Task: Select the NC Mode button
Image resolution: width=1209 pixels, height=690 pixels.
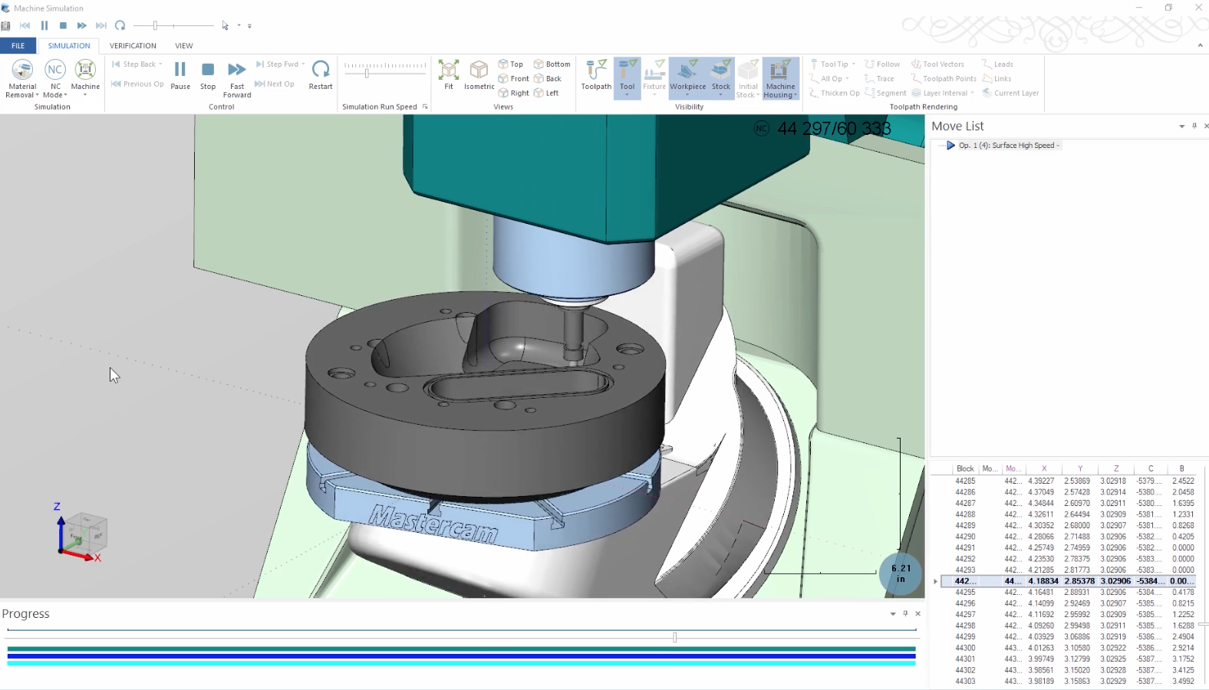Action: [x=55, y=79]
